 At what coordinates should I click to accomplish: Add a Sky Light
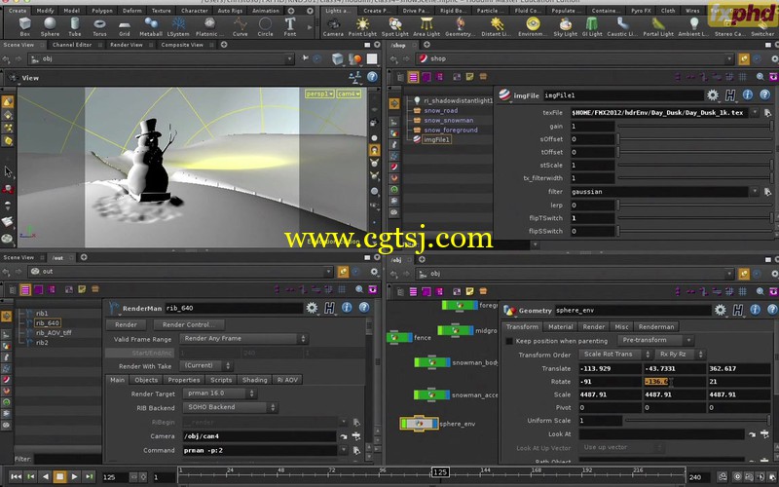tap(566, 26)
